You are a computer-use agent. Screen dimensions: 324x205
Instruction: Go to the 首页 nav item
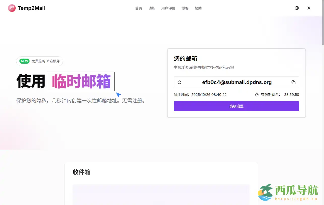[138, 8]
